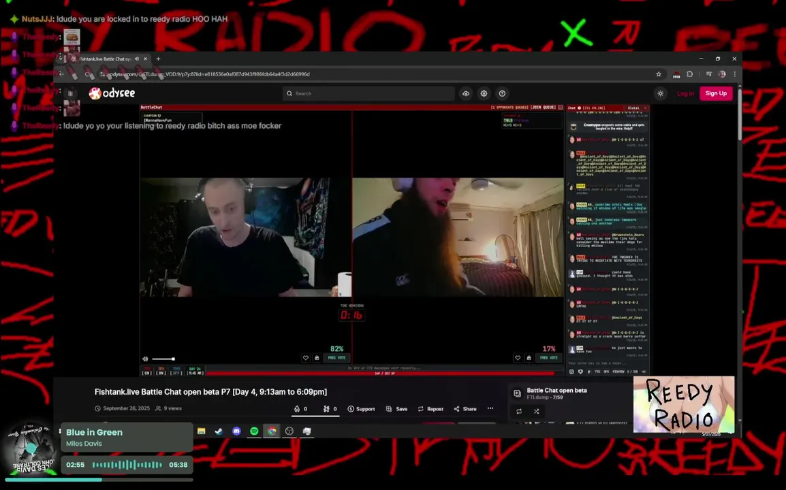Mute the video with the speaker icon
Viewport: 786px width, 490px height.
pyautogui.click(x=145, y=359)
